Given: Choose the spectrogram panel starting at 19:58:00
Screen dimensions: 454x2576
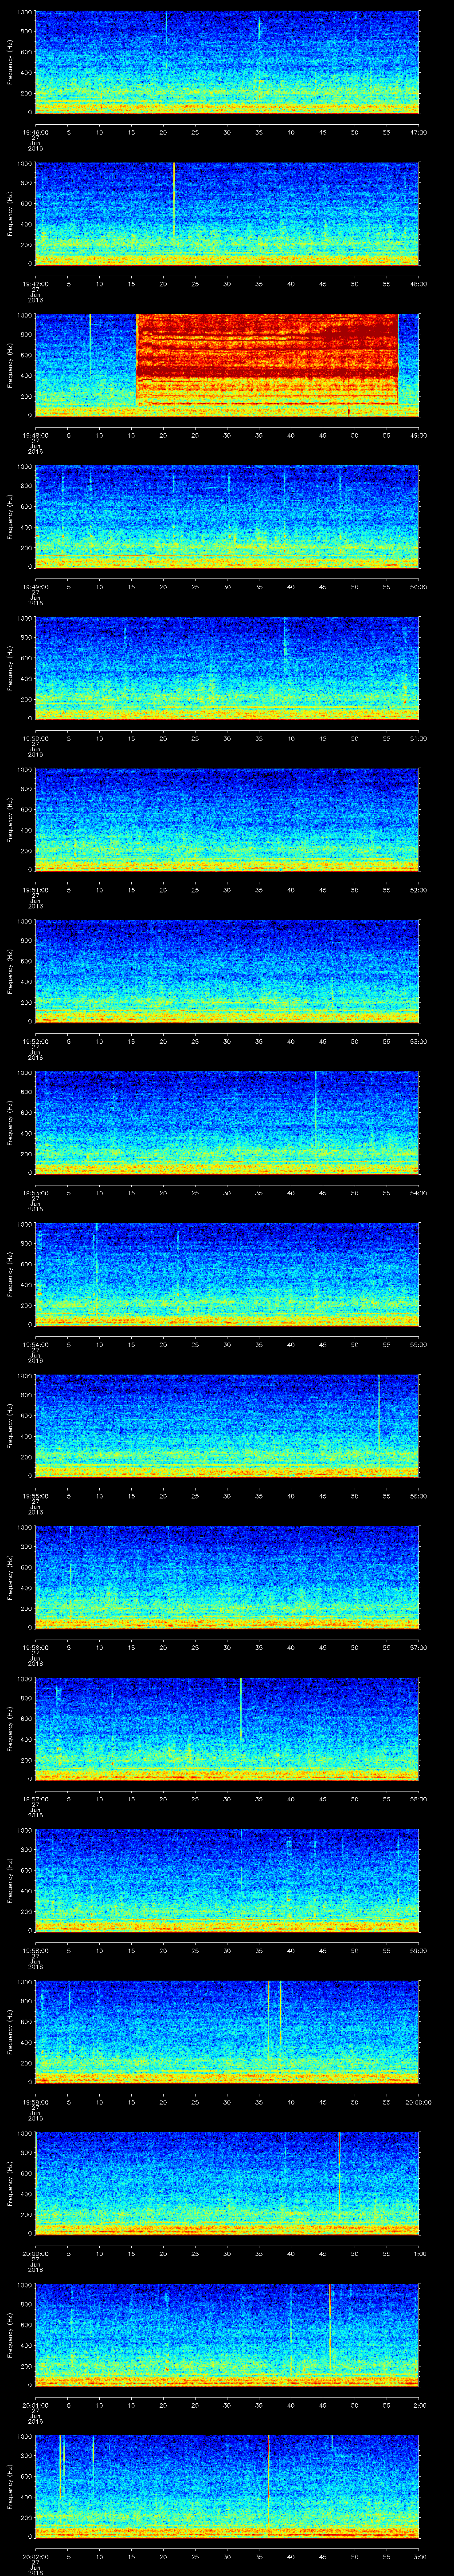Looking at the screenshot, I should (x=227, y=1881).
